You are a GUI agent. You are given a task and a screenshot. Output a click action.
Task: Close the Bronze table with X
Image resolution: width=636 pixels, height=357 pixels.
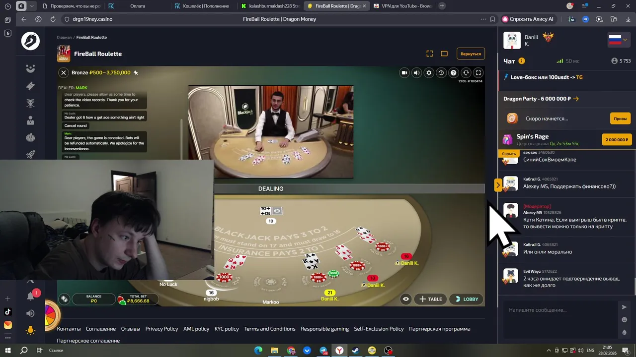[64, 73]
